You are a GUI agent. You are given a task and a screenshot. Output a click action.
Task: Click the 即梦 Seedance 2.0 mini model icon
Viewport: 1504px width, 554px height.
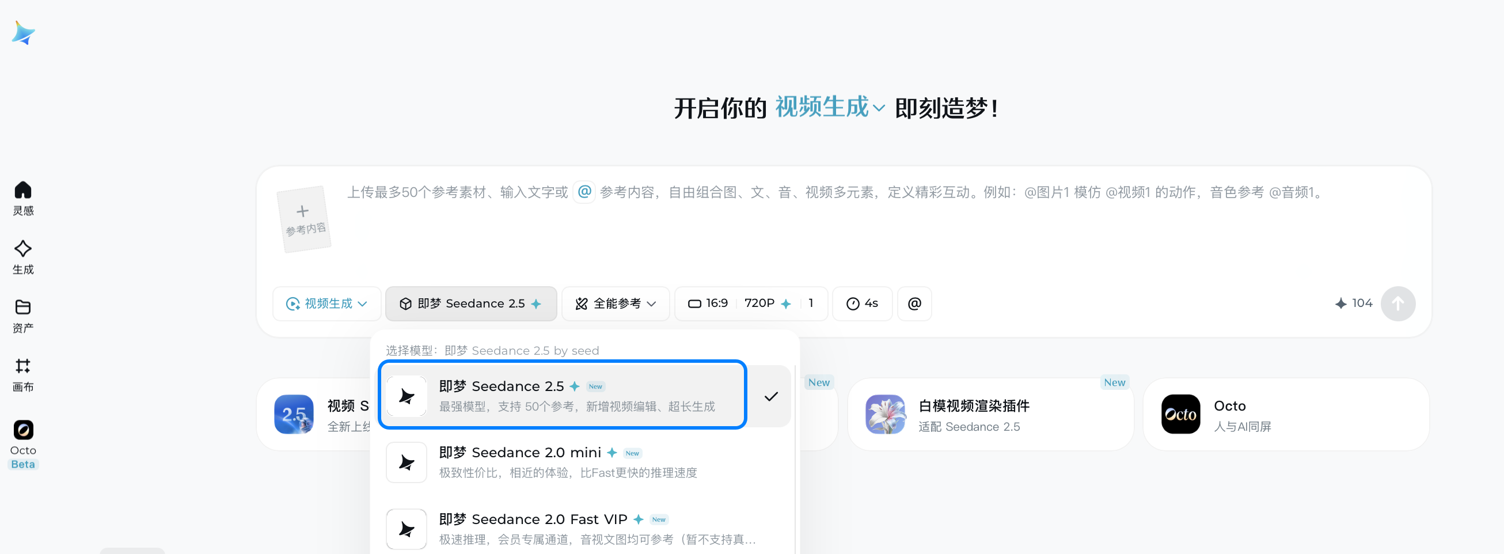click(407, 463)
